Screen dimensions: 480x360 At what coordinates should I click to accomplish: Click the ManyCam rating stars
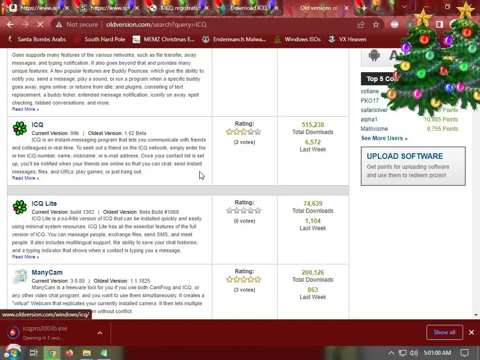[x=244, y=279]
